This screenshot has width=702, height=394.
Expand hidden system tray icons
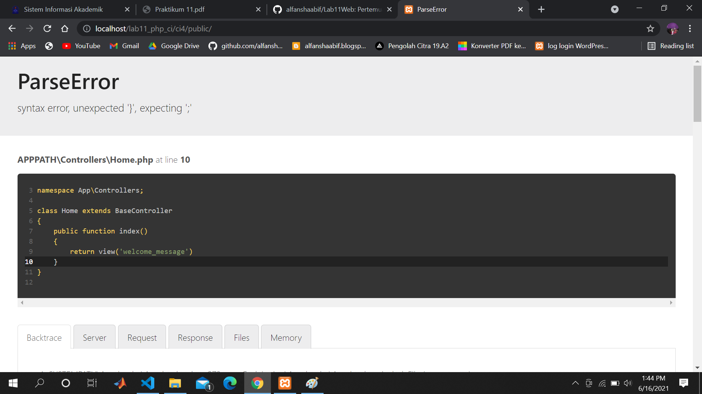(575, 383)
